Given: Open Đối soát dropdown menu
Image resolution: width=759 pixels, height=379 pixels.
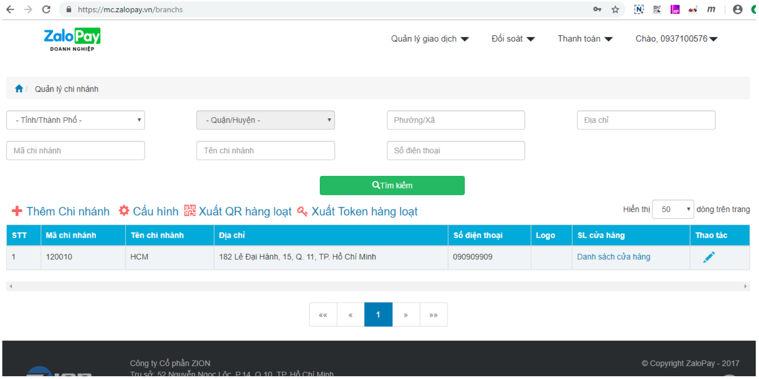Looking at the screenshot, I should point(513,39).
